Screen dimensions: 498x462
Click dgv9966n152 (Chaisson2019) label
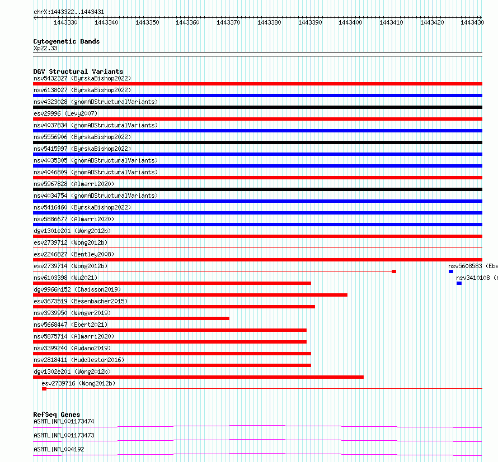point(77,289)
